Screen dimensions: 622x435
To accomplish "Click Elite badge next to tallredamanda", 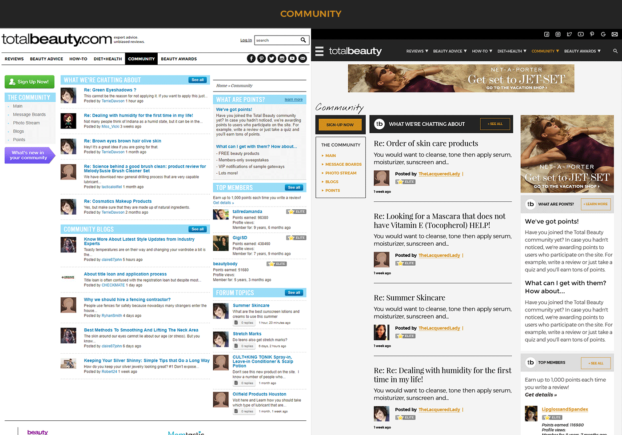I will click(x=296, y=212).
